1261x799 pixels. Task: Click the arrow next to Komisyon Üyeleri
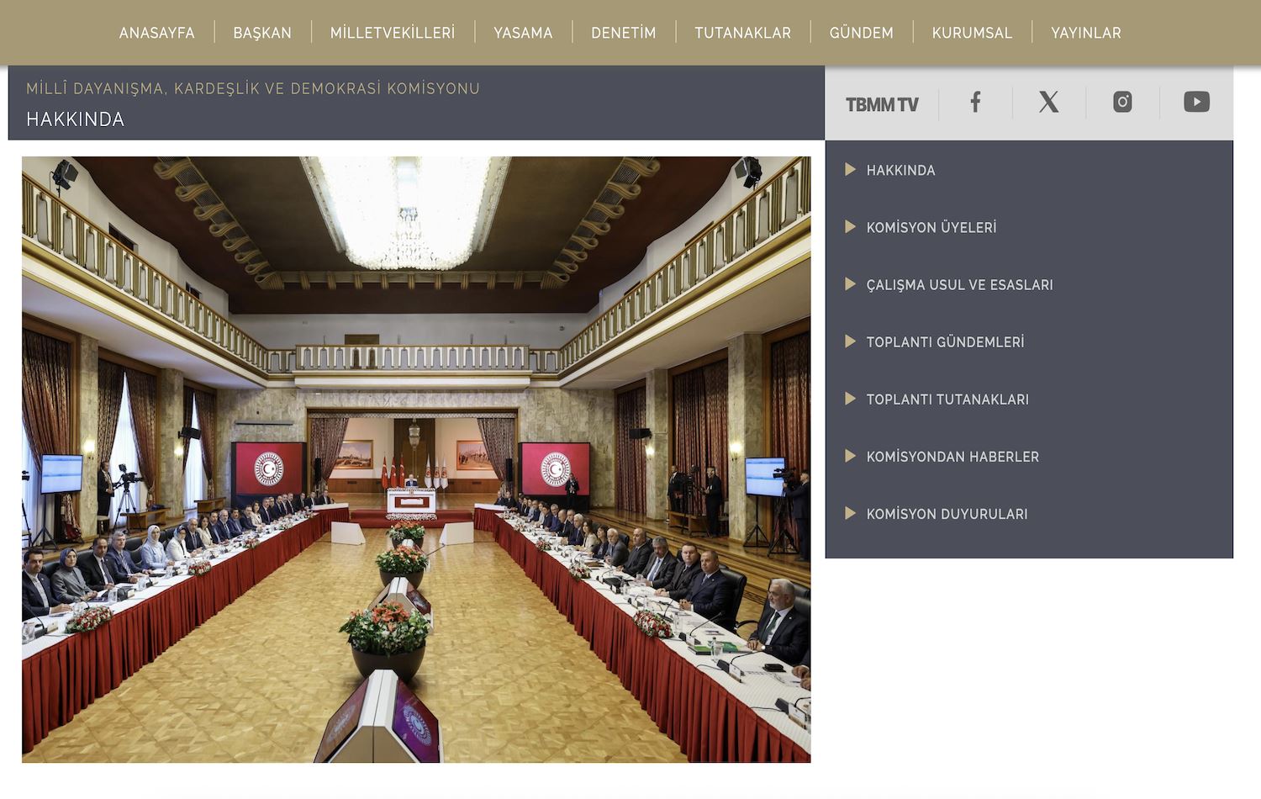[850, 227]
